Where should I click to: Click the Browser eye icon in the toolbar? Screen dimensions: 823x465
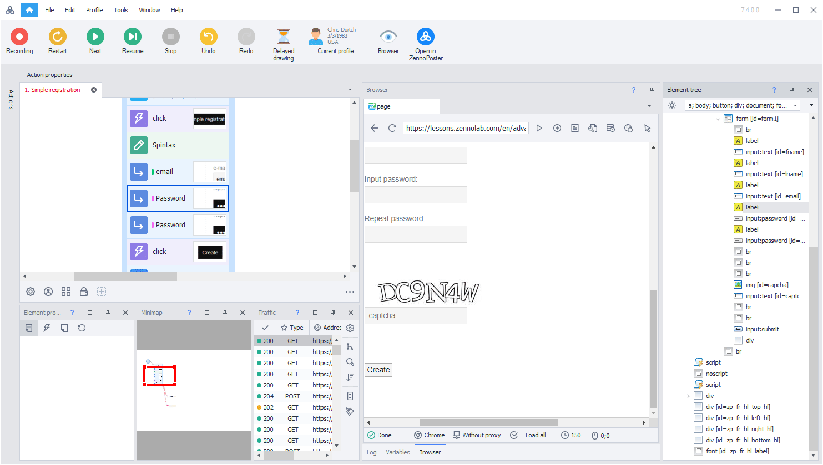388,37
